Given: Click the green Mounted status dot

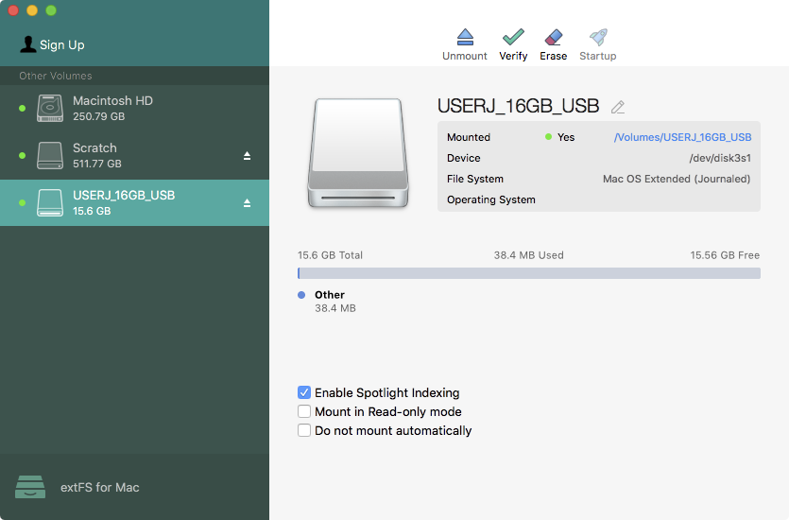Looking at the screenshot, I should (548, 137).
